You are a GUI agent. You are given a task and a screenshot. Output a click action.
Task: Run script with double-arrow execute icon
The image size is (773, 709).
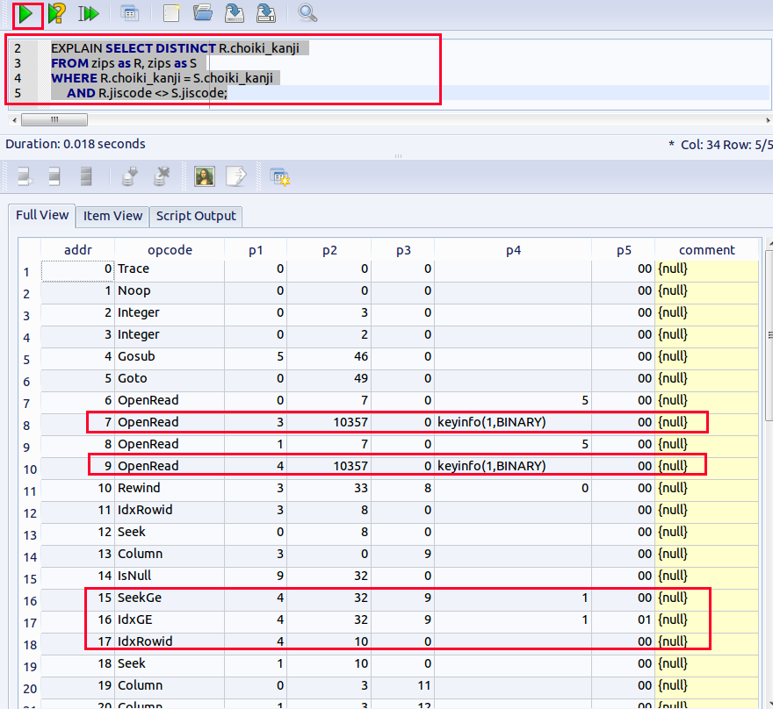(88, 14)
